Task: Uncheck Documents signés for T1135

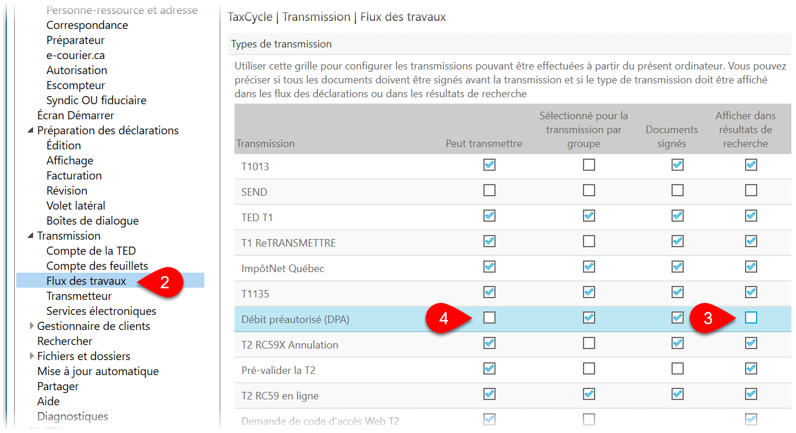Action: point(677,292)
